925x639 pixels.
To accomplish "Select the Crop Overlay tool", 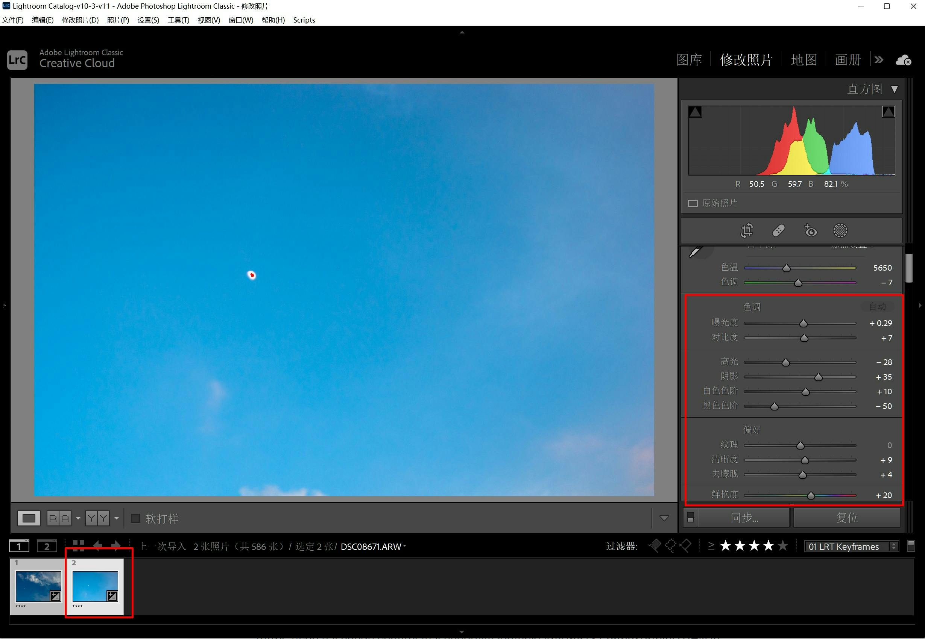I will 747,231.
